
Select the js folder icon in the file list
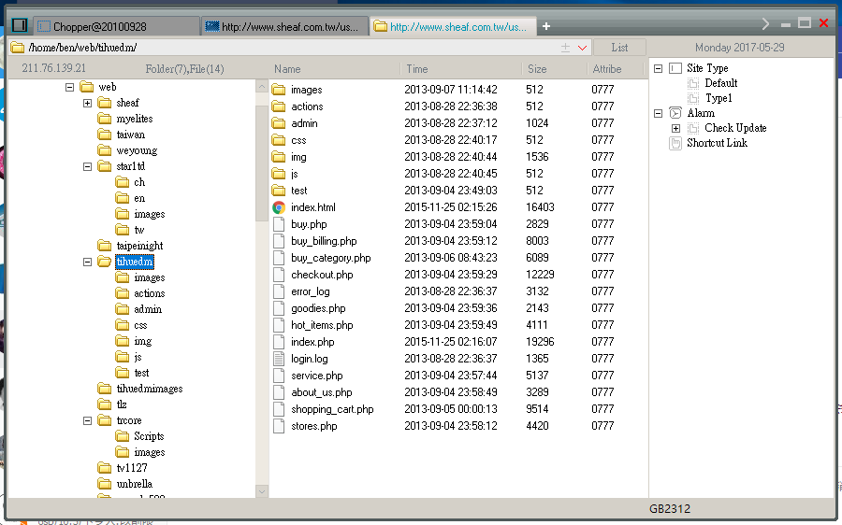(279, 174)
